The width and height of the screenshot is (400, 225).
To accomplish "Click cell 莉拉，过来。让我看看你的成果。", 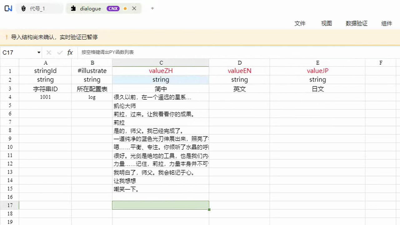I will coord(161,114).
